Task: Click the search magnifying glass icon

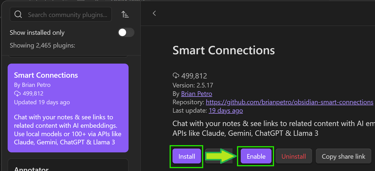Action: (x=18, y=14)
